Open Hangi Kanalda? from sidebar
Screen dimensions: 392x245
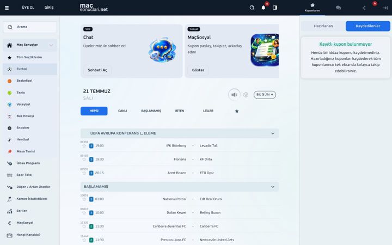[30, 235]
